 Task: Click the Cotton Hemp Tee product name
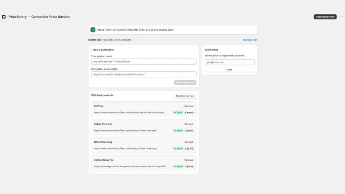tap(103, 160)
